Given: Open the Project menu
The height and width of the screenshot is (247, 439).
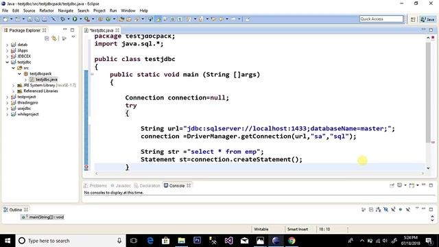Looking at the screenshot, I should 99,11.
